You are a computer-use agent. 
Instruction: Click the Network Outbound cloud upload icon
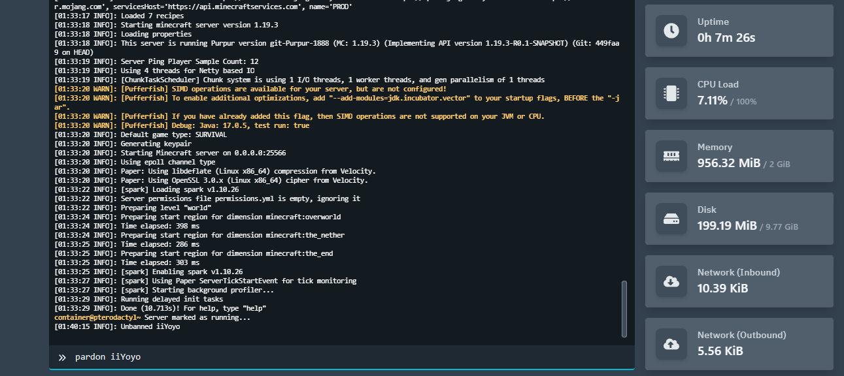671,344
